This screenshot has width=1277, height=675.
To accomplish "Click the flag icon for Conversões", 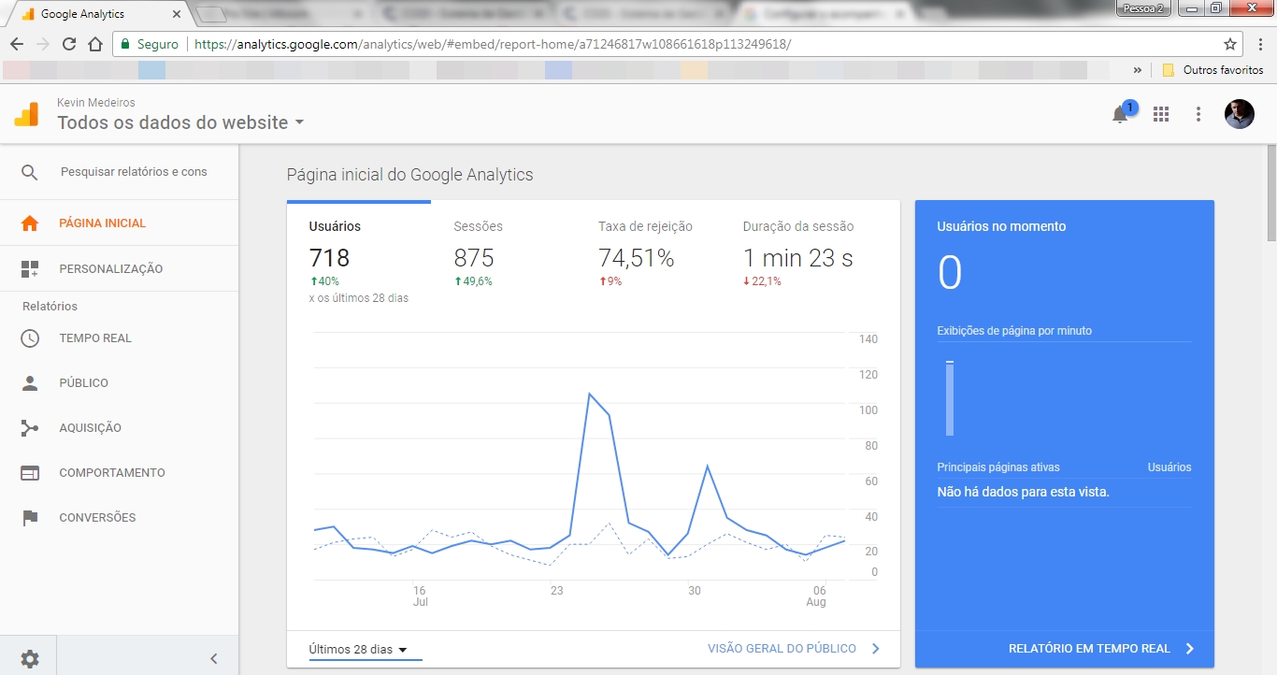I will click(x=30, y=518).
